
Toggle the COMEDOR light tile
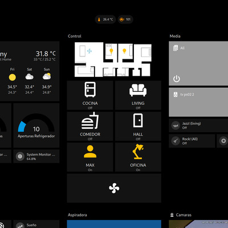[x=90, y=127]
